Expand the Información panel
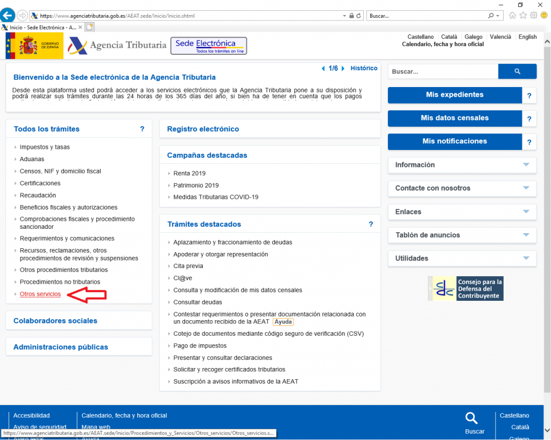The image size is (551, 440). 462,165
